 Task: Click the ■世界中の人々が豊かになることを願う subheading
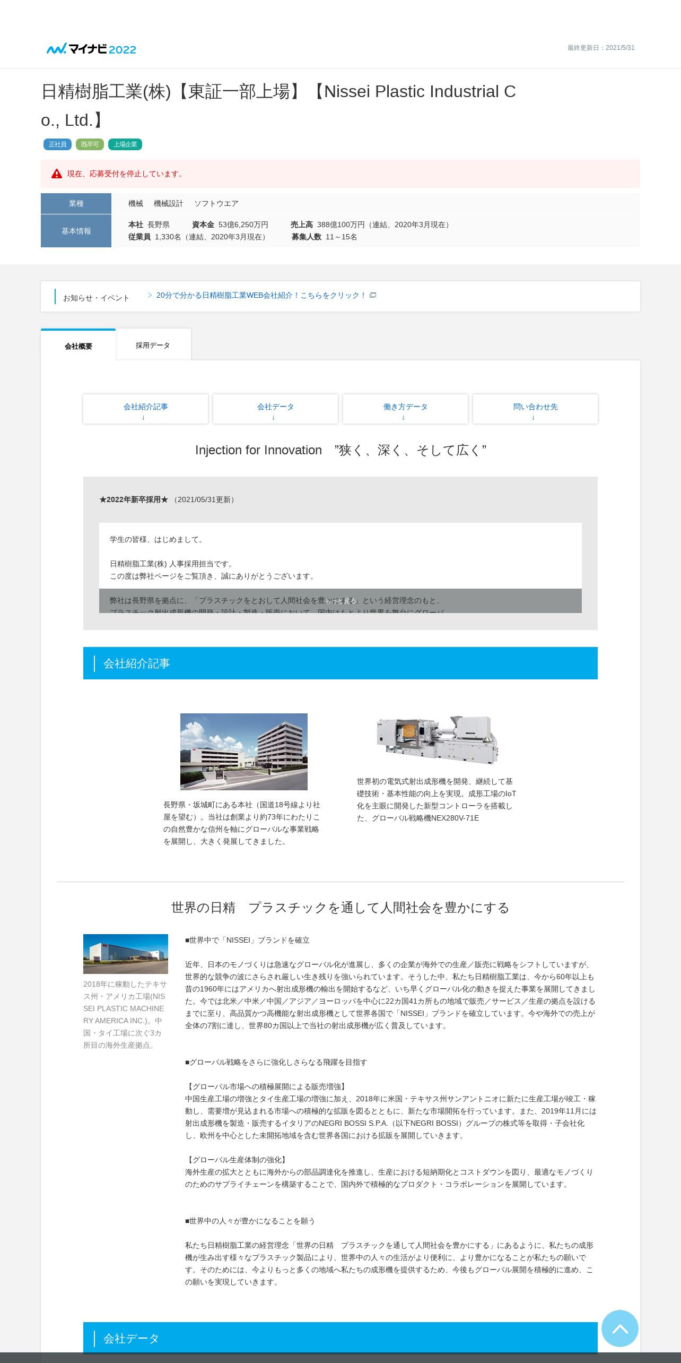click(x=250, y=1221)
